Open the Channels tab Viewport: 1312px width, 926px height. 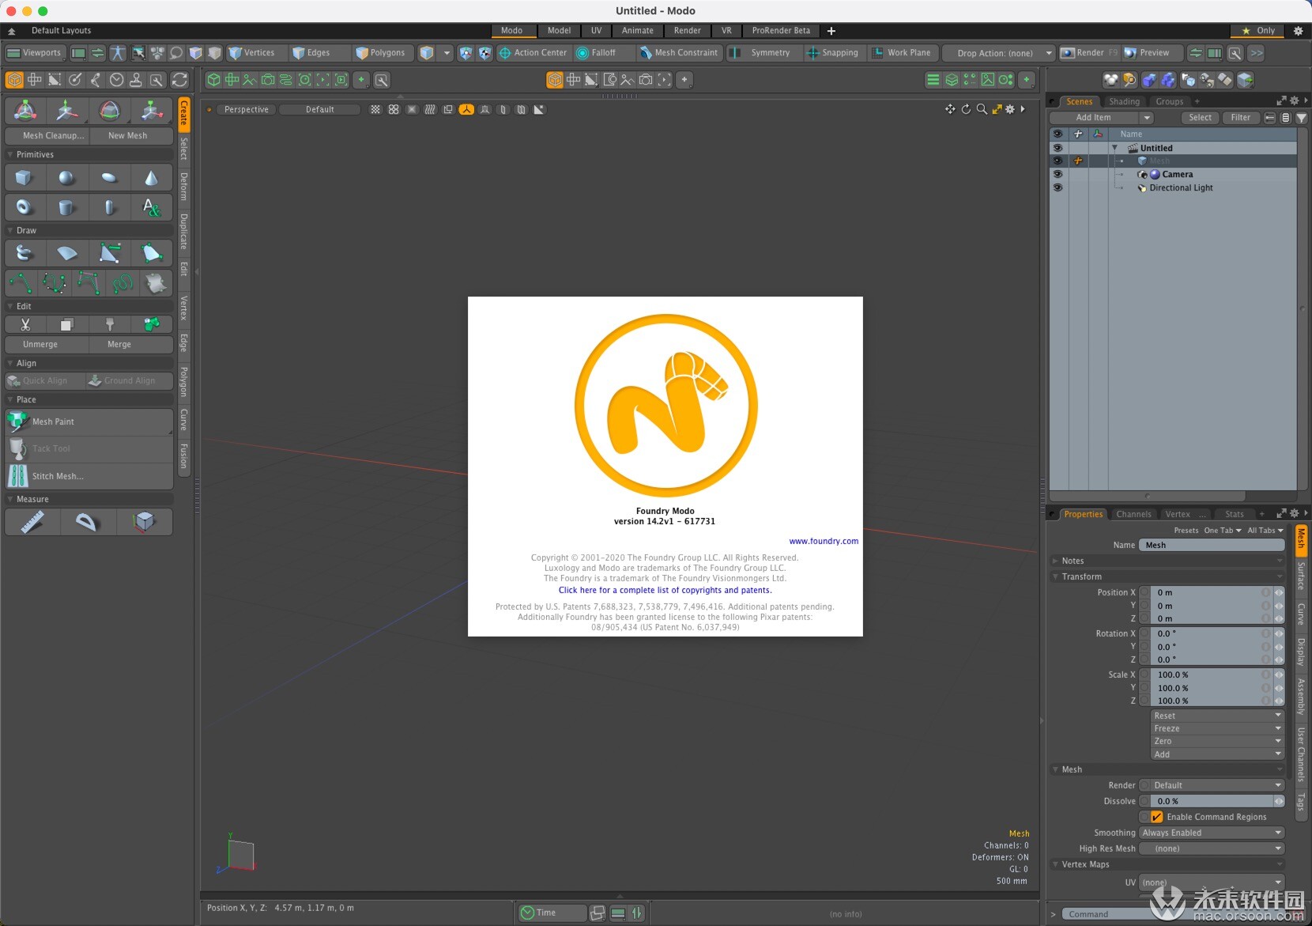point(1133,514)
